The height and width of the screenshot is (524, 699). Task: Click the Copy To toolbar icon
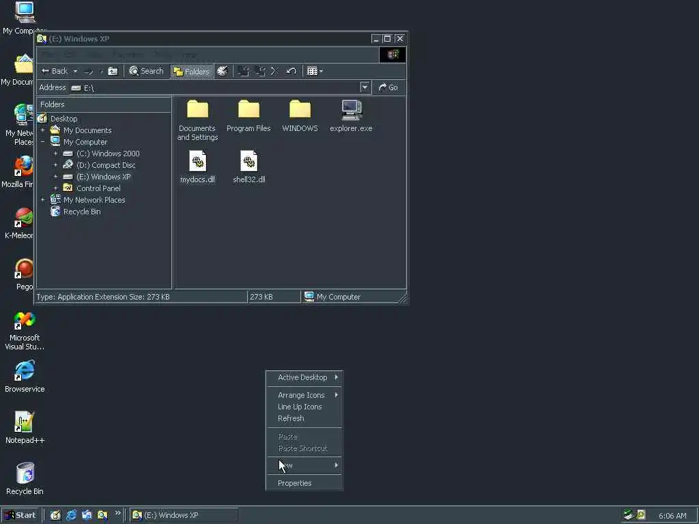coord(260,71)
